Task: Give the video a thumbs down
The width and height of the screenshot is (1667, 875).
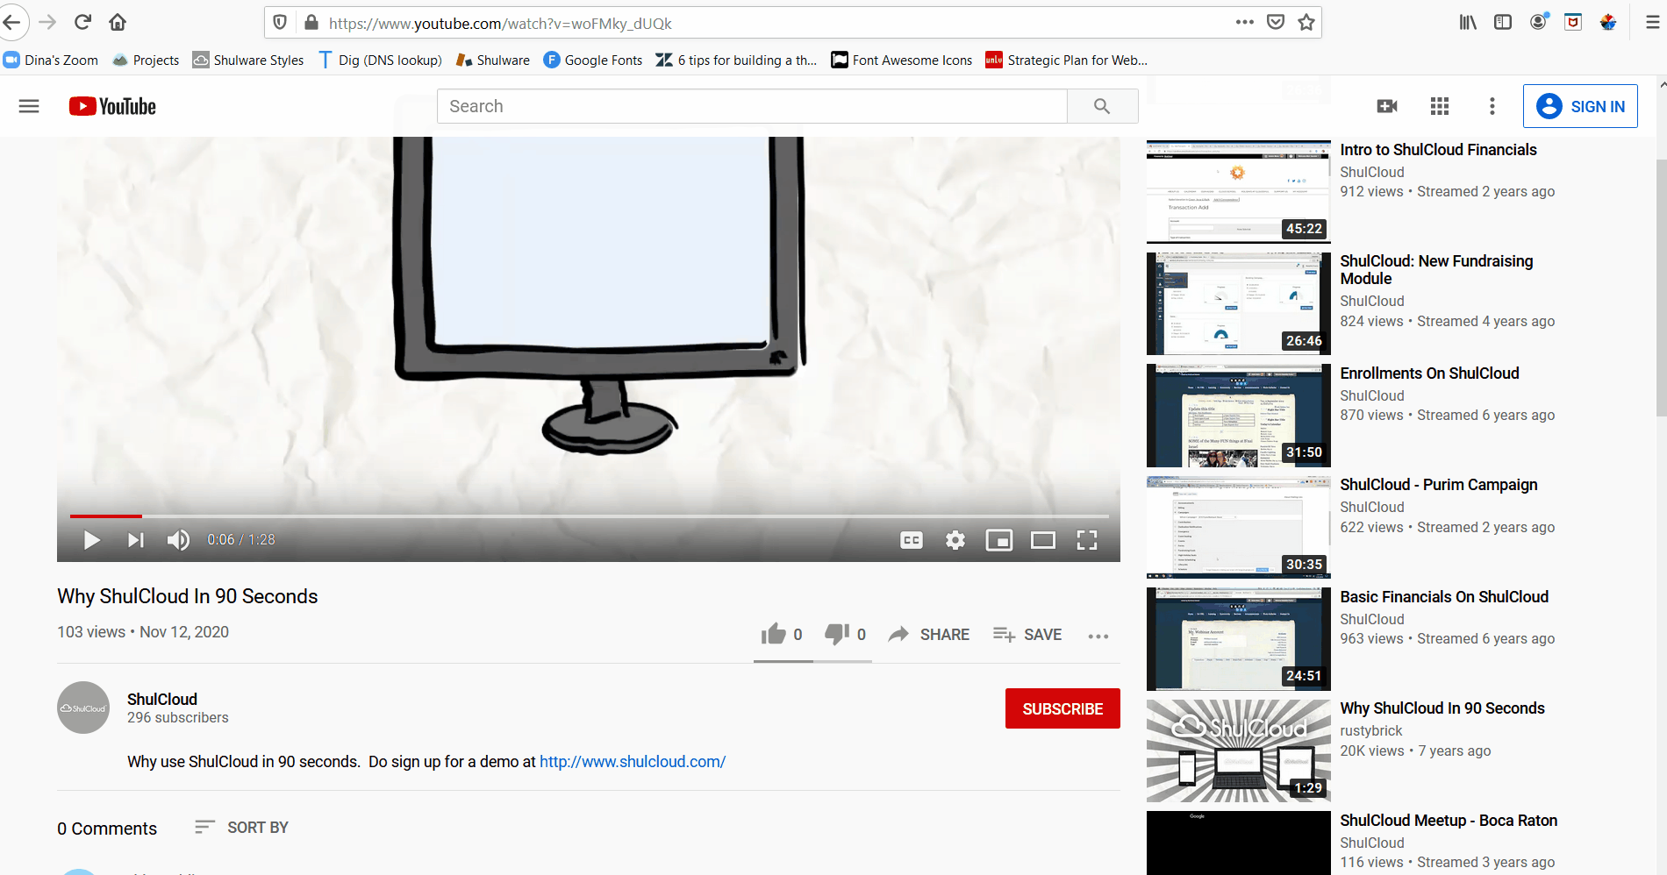Action: tap(837, 633)
